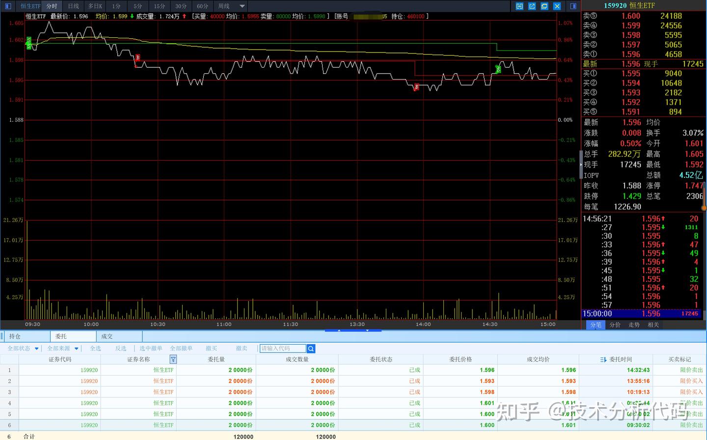Switch to the 分笔 tick tab
The width and height of the screenshot is (707, 440).
pos(596,325)
